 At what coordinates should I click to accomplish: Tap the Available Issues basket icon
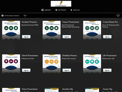3,16
